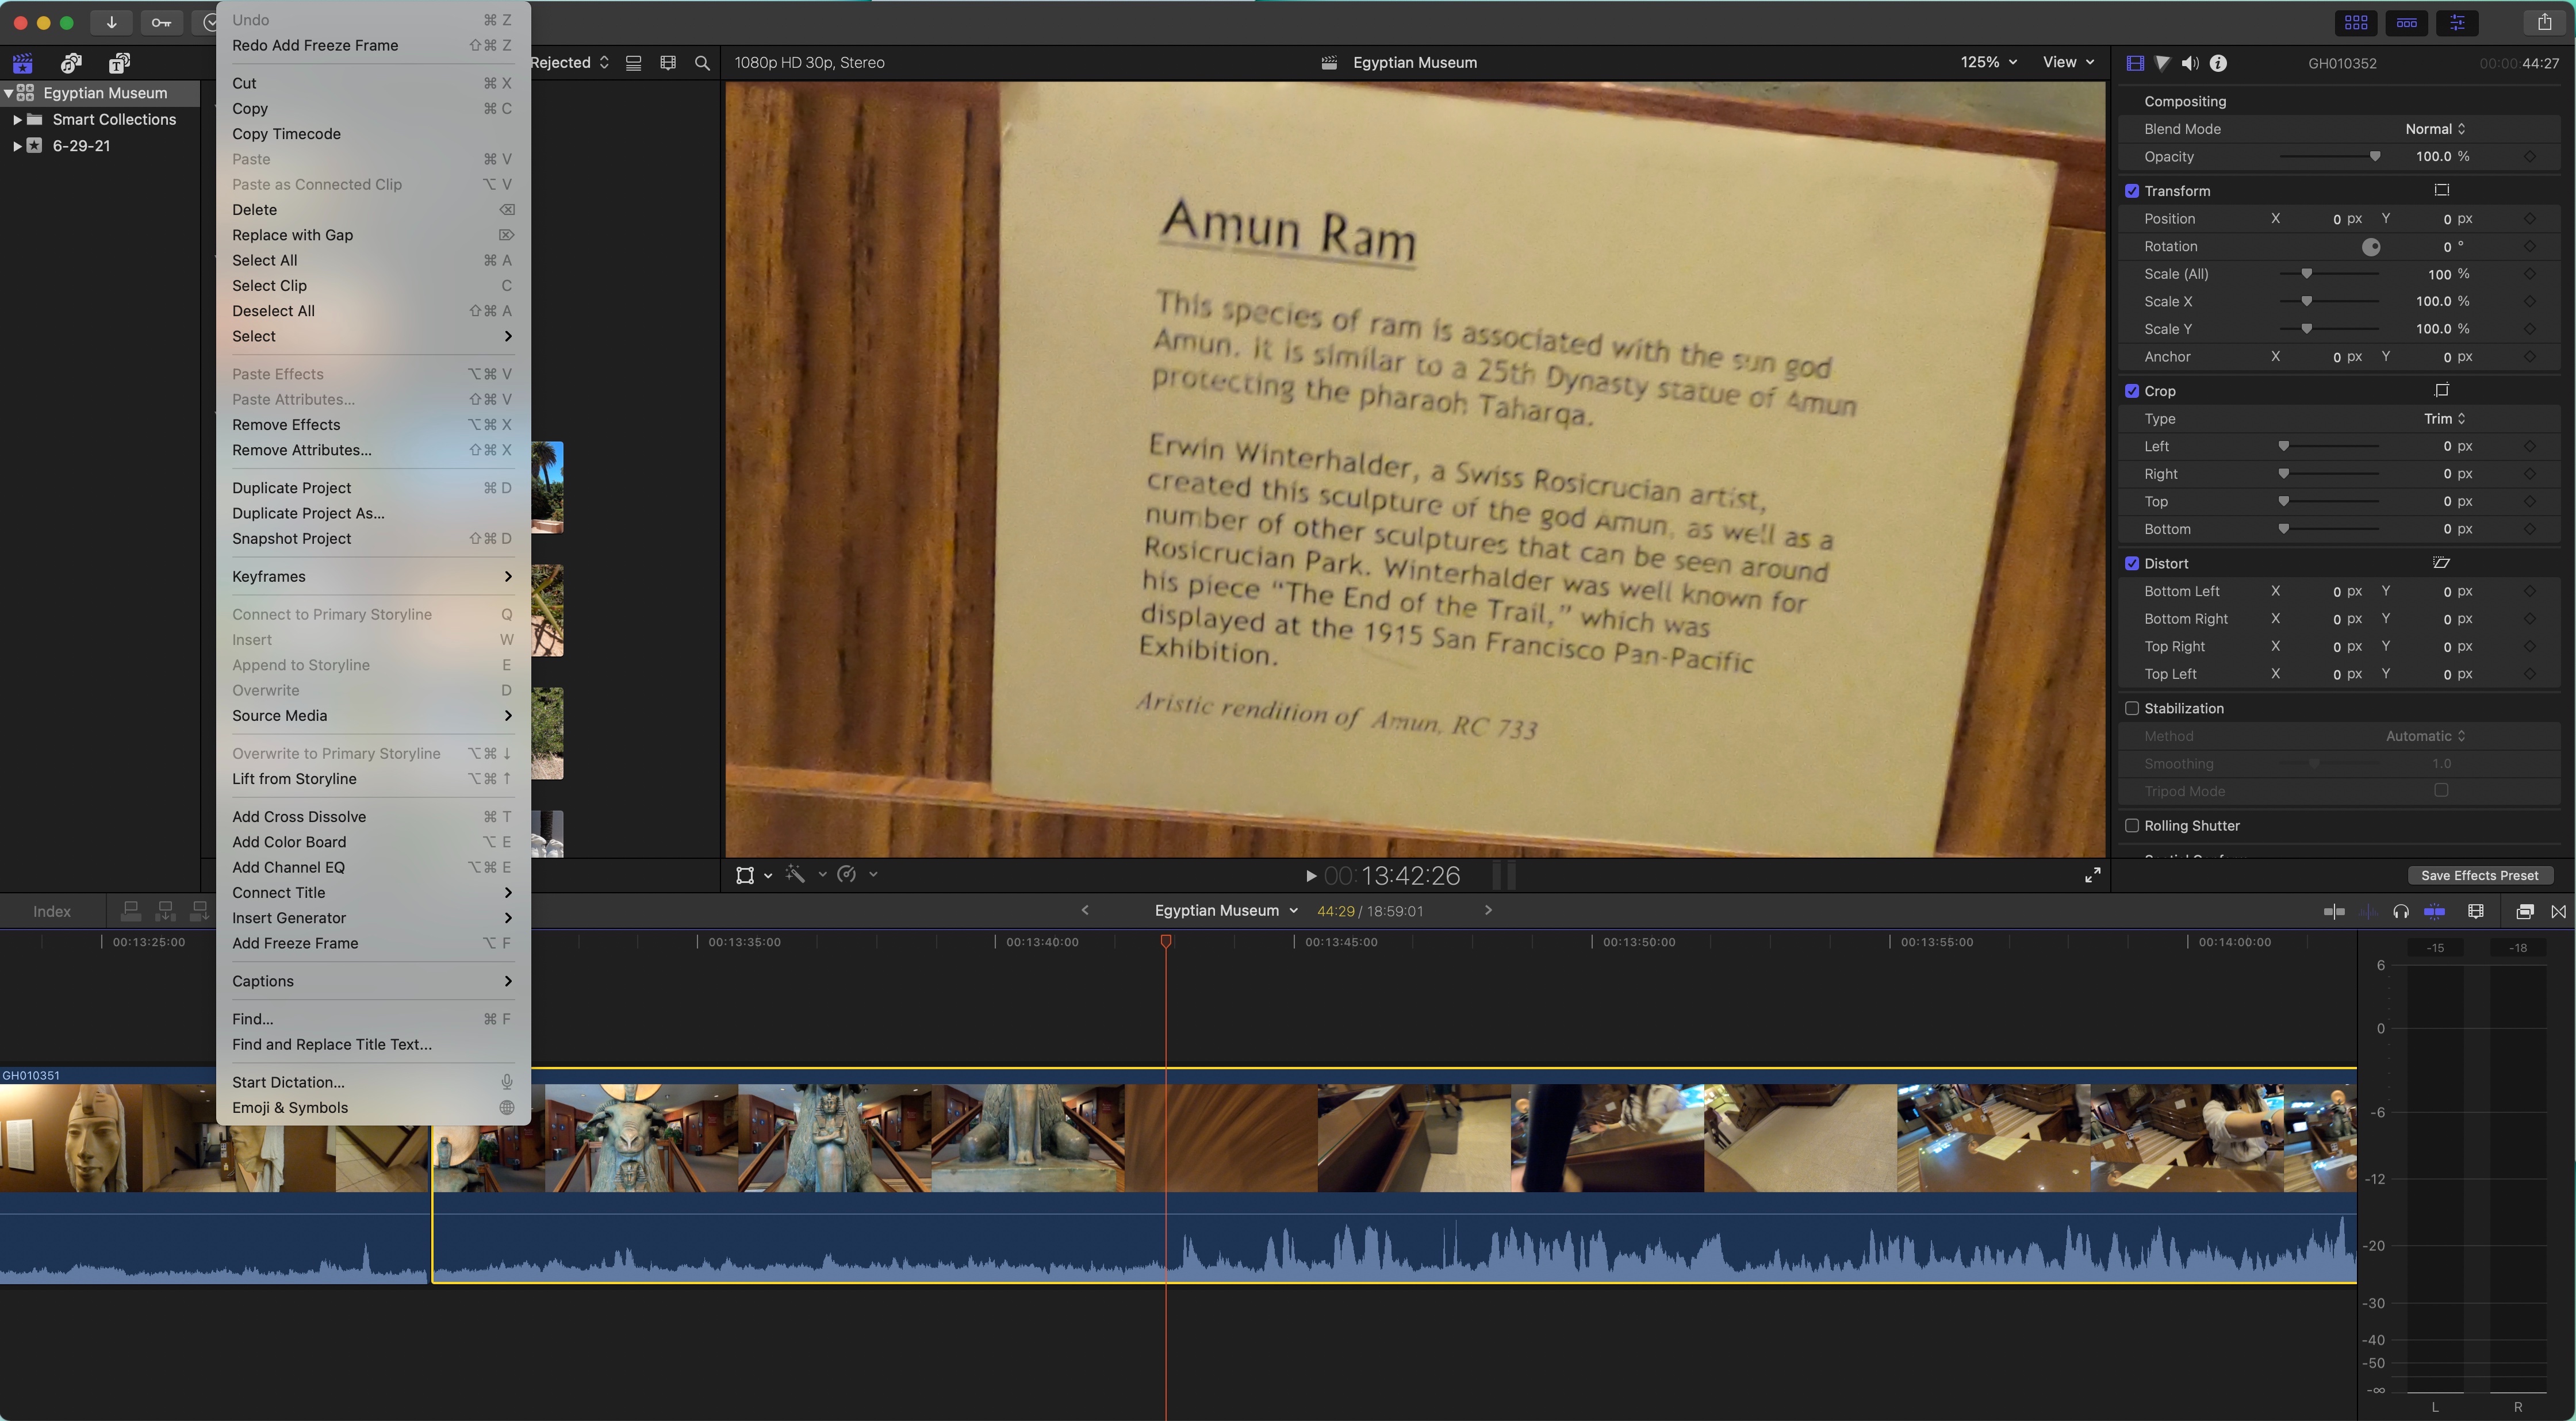Uncheck the Distort checkbox
This screenshot has height=1421, width=2576.
2131,563
